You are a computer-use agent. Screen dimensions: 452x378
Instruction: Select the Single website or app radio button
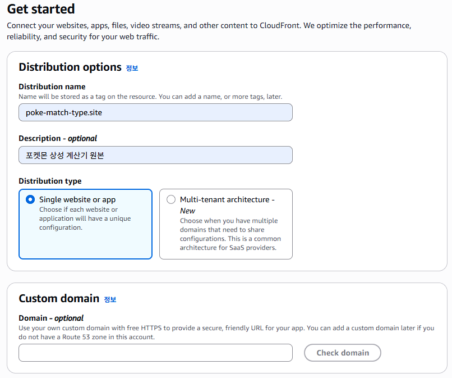click(x=30, y=199)
